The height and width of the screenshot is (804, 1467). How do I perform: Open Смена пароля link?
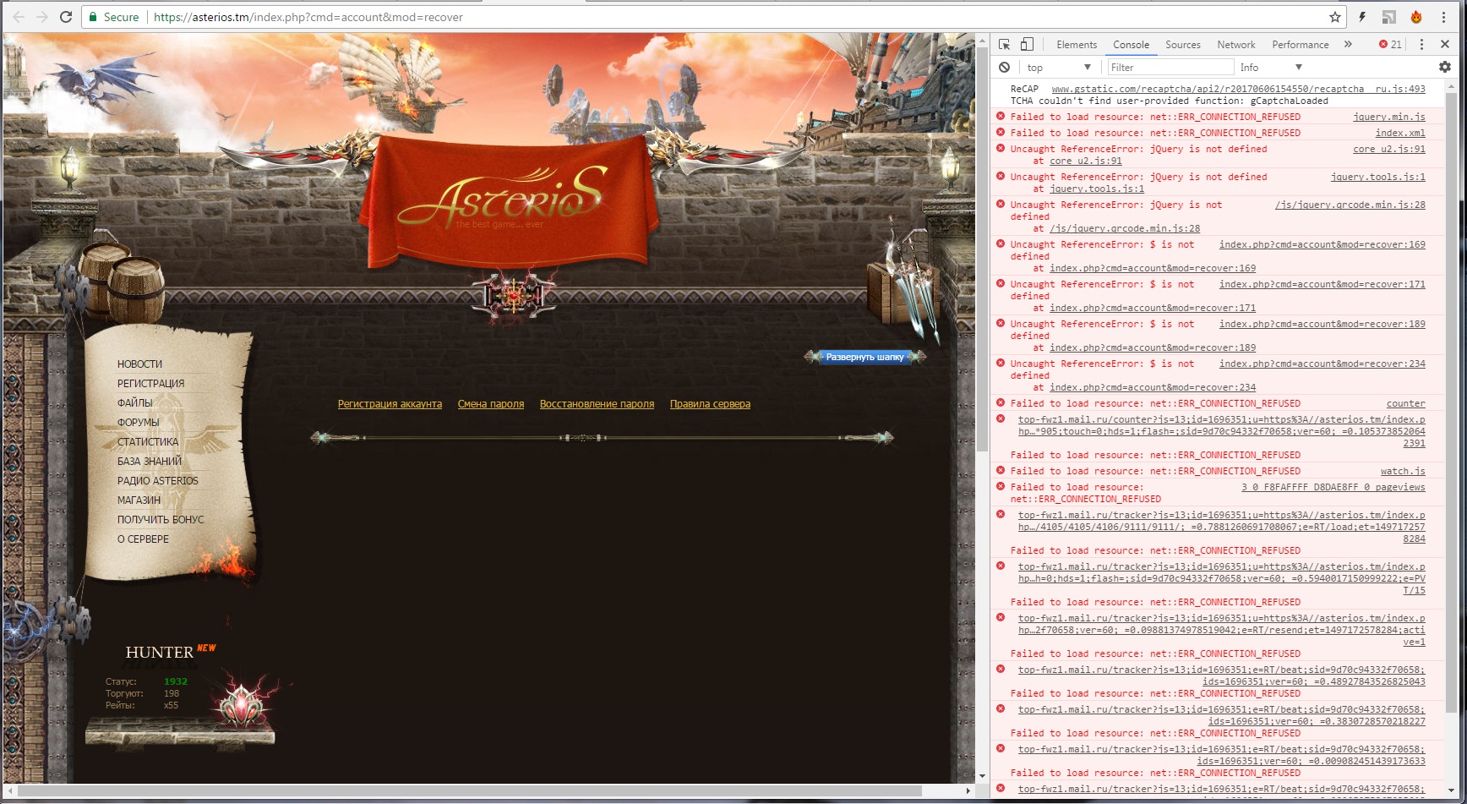491,404
